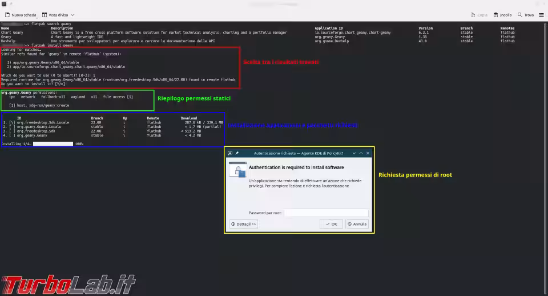Click the 'org.freedesktop.Sdk.Locale' install row
This screenshot has height=296, width=548.
coord(112,122)
